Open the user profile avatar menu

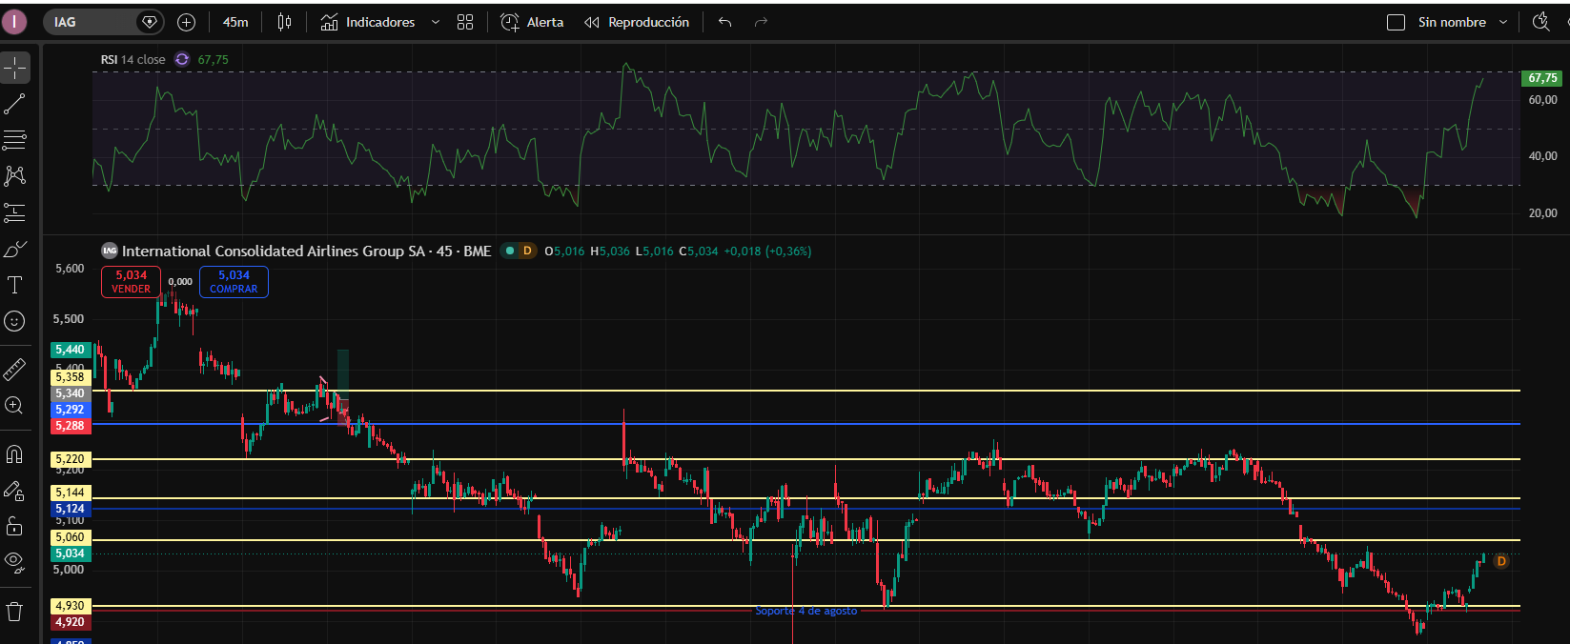pos(14,22)
